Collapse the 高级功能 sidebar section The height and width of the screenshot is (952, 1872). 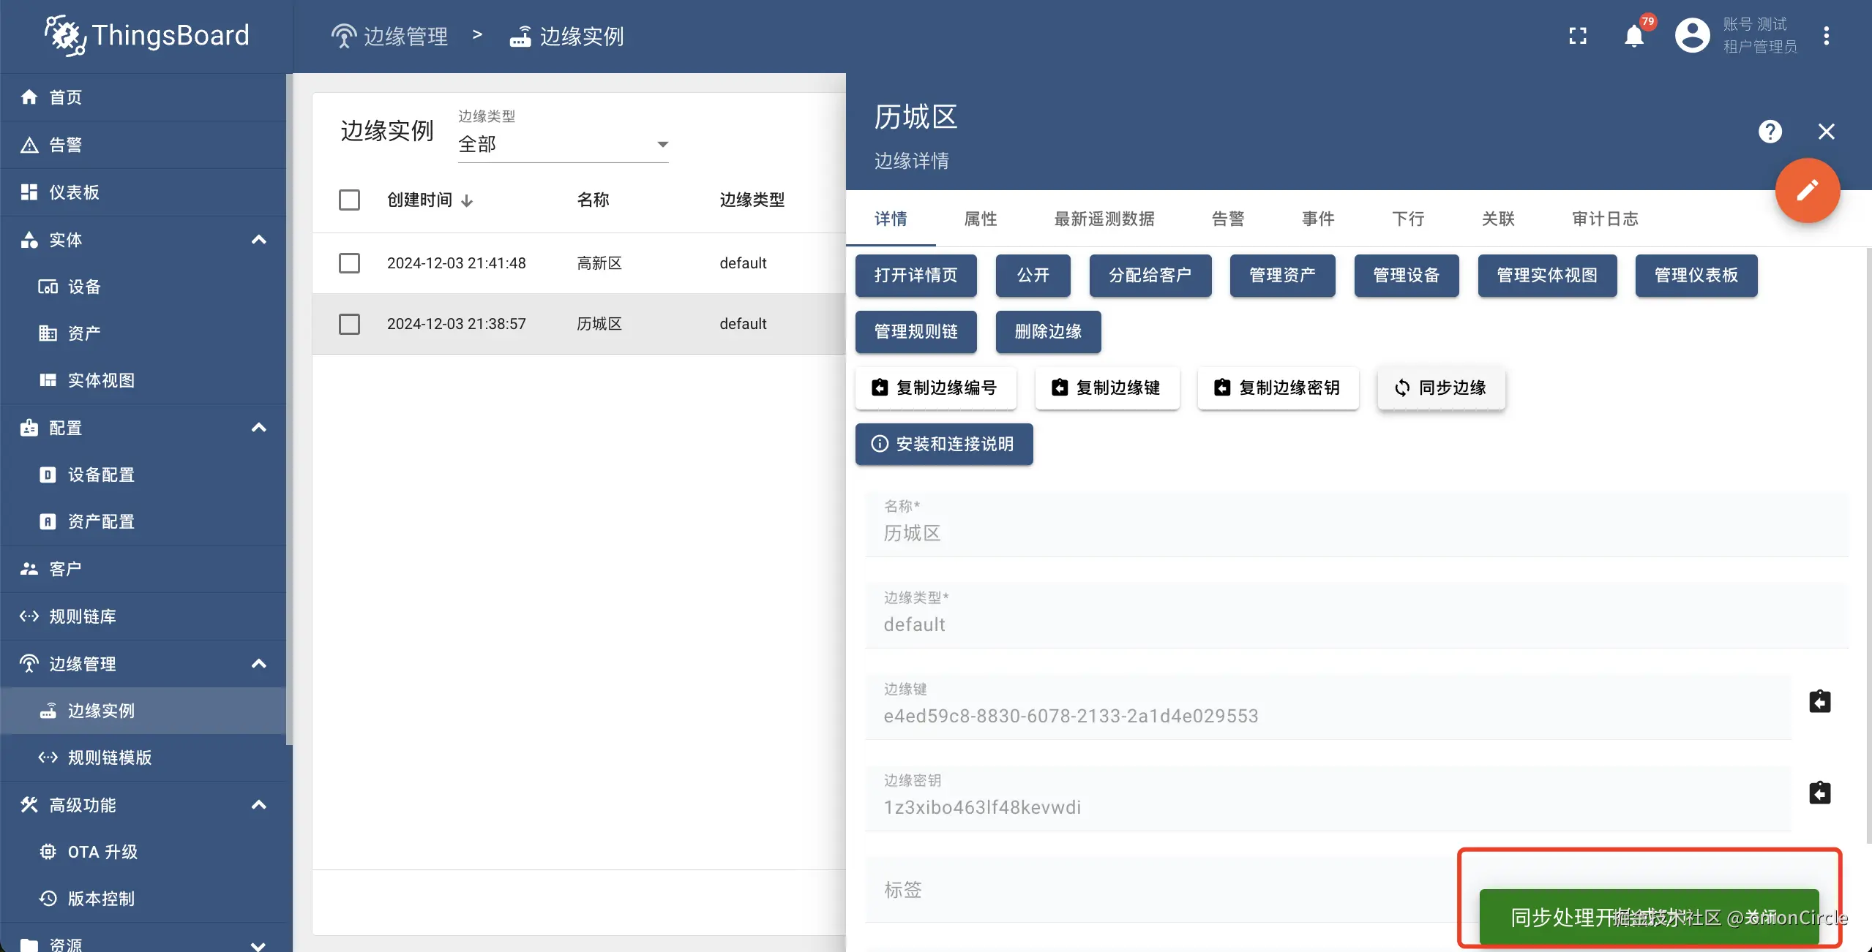258,805
